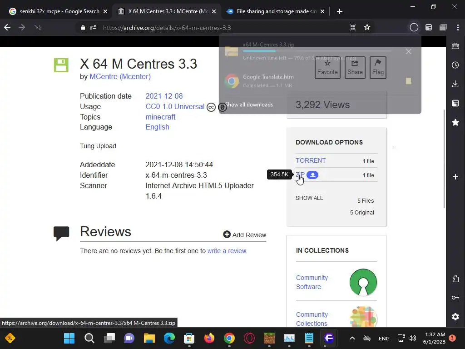Click the 2021-12-08 publication date link
The width and height of the screenshot is (465, 349).
point(164,96)
